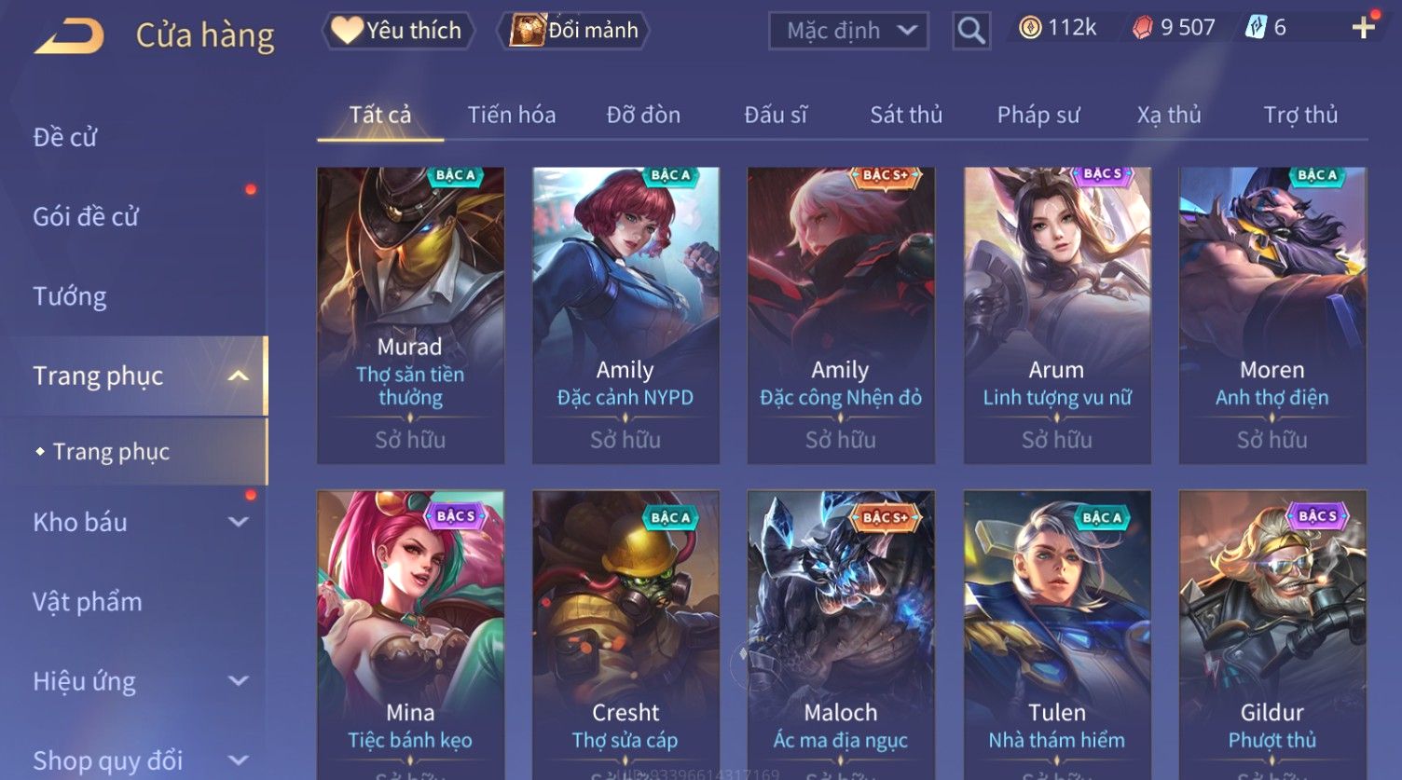Switch to the Sát thủ tab
Viewport: 1402px width, 780px height.
pyautogui.click(x=906, y=115)
